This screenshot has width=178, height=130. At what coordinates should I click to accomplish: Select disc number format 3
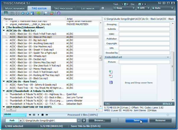pyautogui.click(x=145, y=4)
